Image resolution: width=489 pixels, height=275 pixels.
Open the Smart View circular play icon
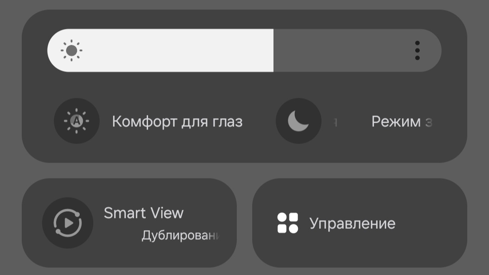(67, 223)
